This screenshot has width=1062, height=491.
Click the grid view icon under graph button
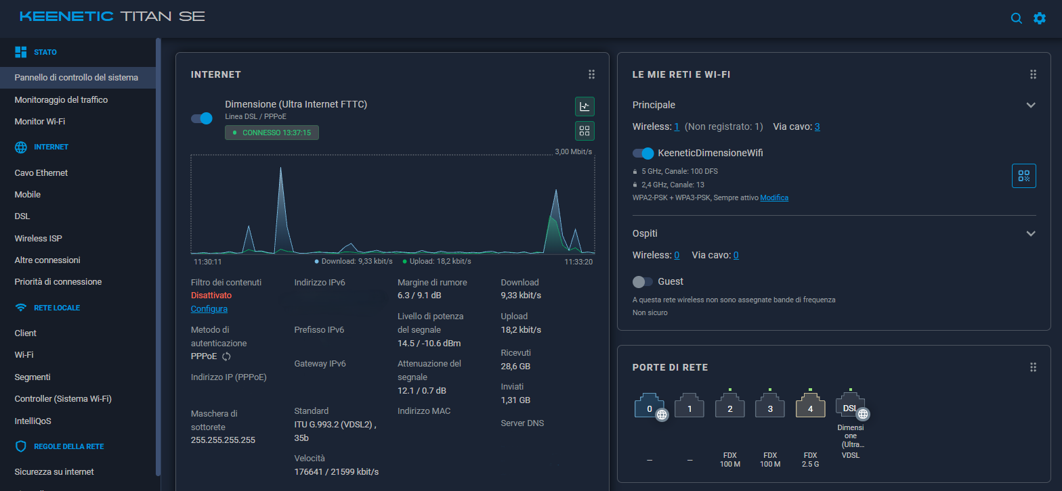pos(585,131)
